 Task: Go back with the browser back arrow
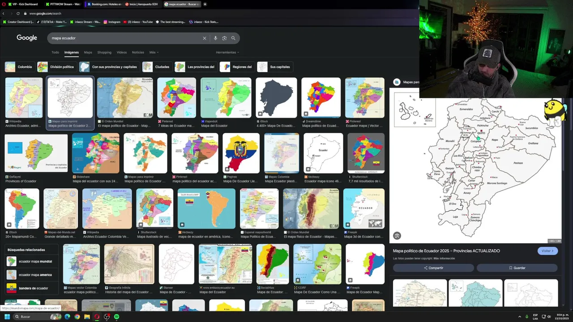pos(3,13)
